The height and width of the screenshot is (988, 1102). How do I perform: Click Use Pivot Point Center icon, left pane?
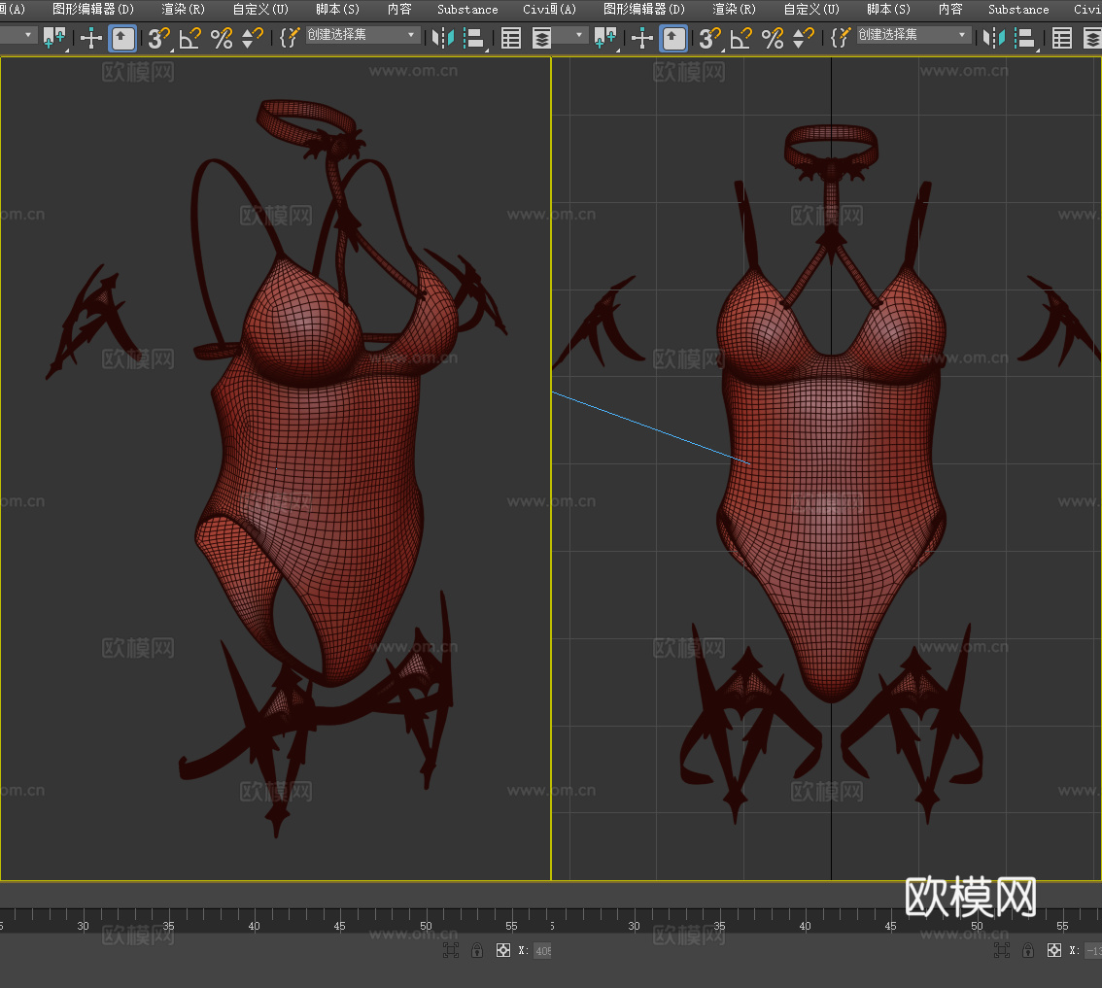54,38
